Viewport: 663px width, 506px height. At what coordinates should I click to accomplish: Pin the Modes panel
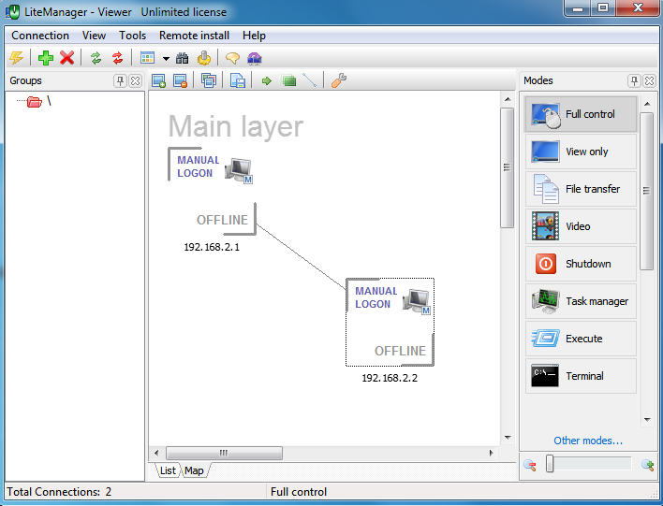[634, 80]
